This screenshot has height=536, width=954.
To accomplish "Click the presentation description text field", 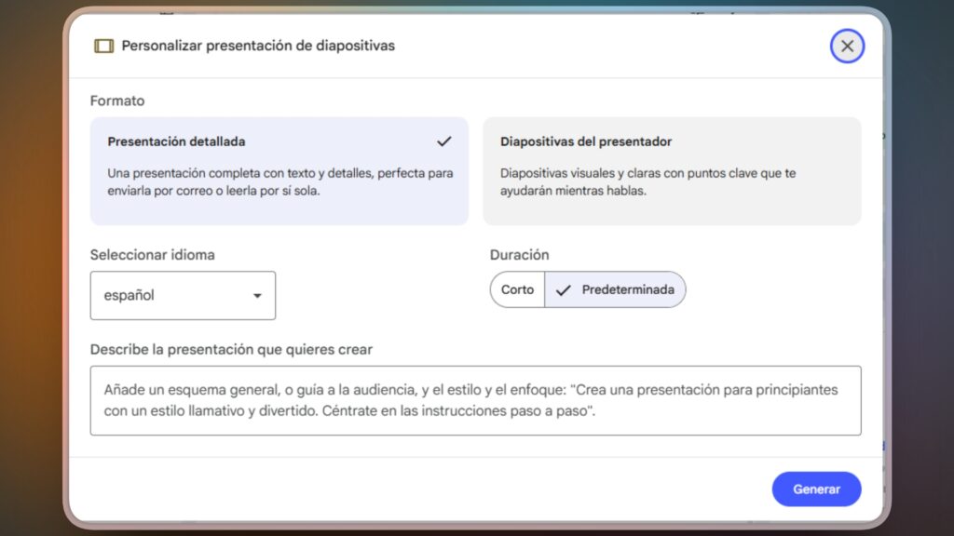I will point(475,400).
